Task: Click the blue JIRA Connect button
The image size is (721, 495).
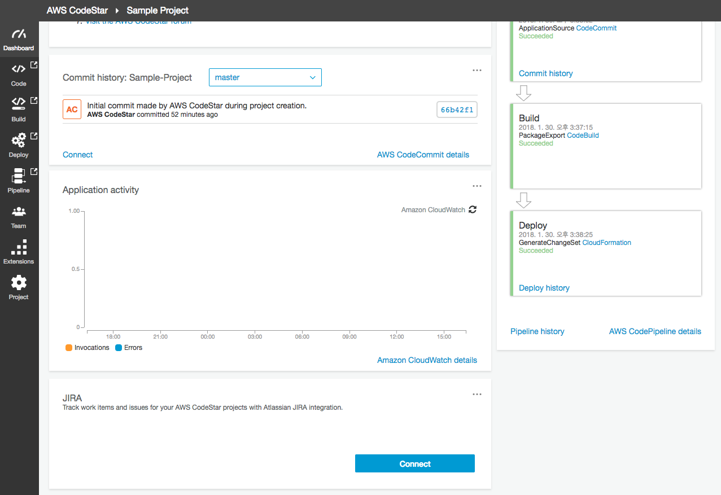Action: click(x=414, y=463)
